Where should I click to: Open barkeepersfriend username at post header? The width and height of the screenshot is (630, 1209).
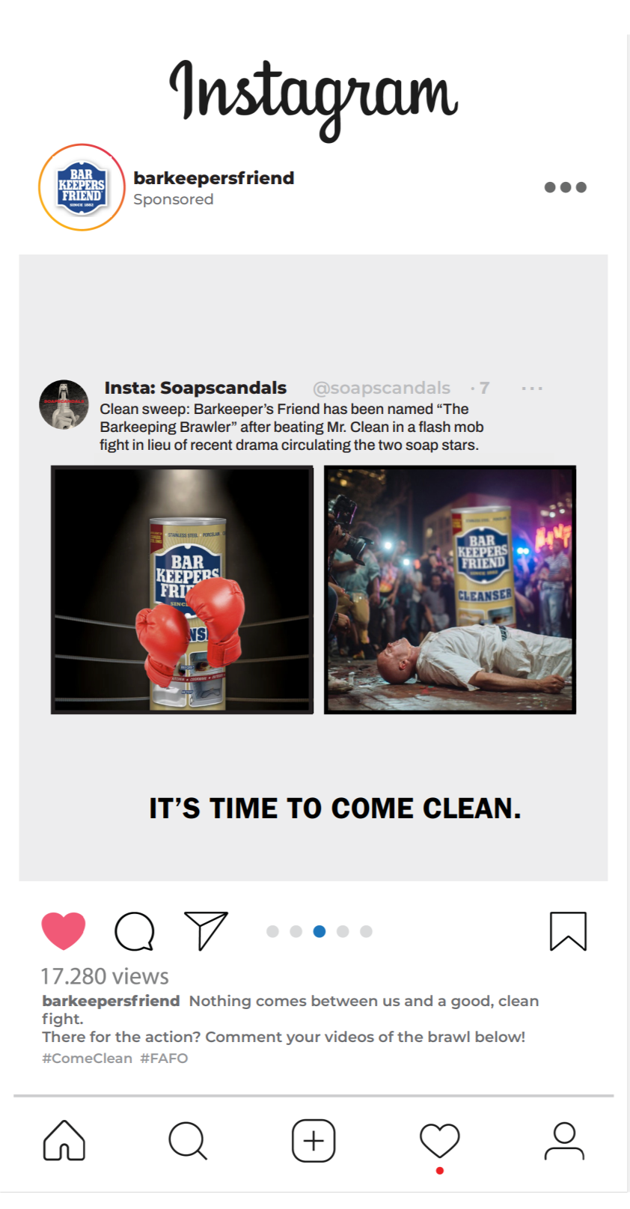pos(214,178)
